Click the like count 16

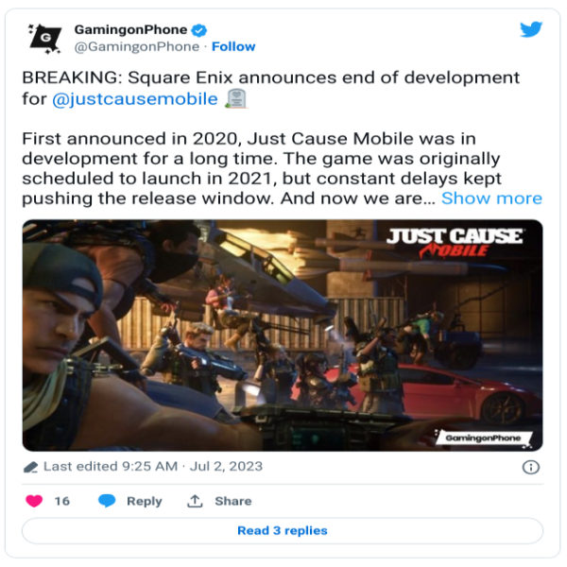(x=61, y=501)
